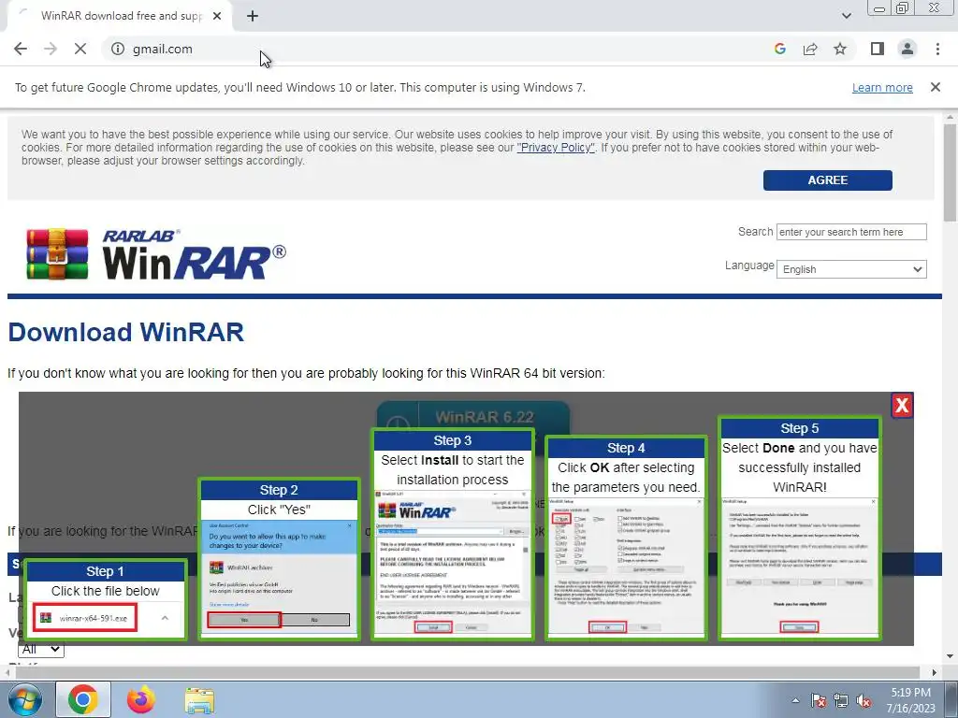Close the installation steps overlay with red X

(x=902, y=406)
